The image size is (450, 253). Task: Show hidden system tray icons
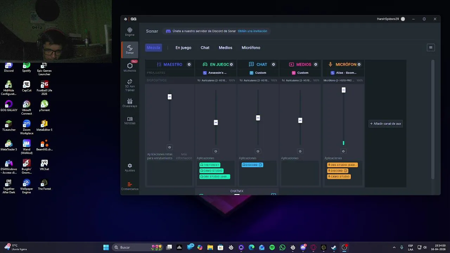click(394, 247)
